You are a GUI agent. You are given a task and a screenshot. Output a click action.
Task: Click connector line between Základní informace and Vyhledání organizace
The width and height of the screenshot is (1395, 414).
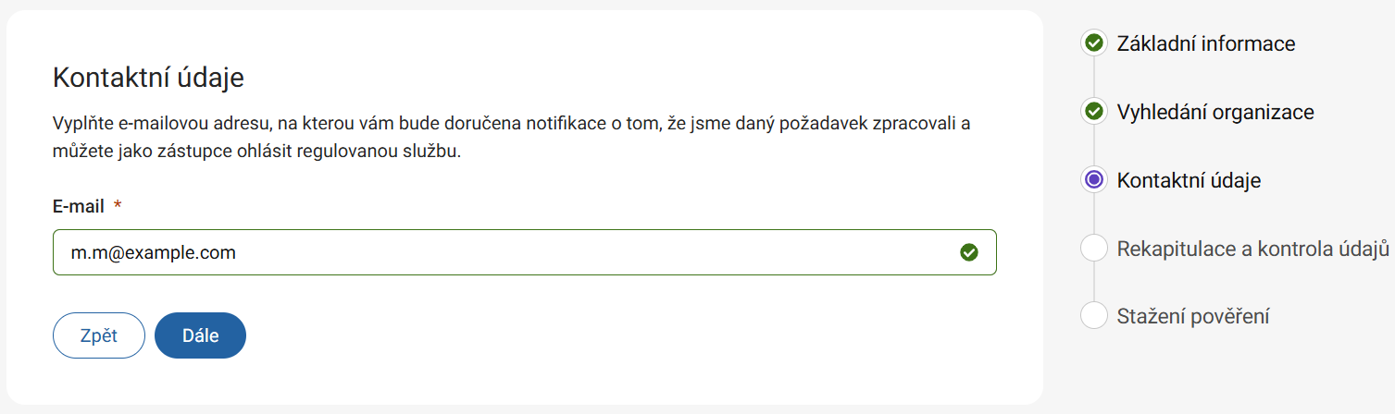pos(1093,78)
